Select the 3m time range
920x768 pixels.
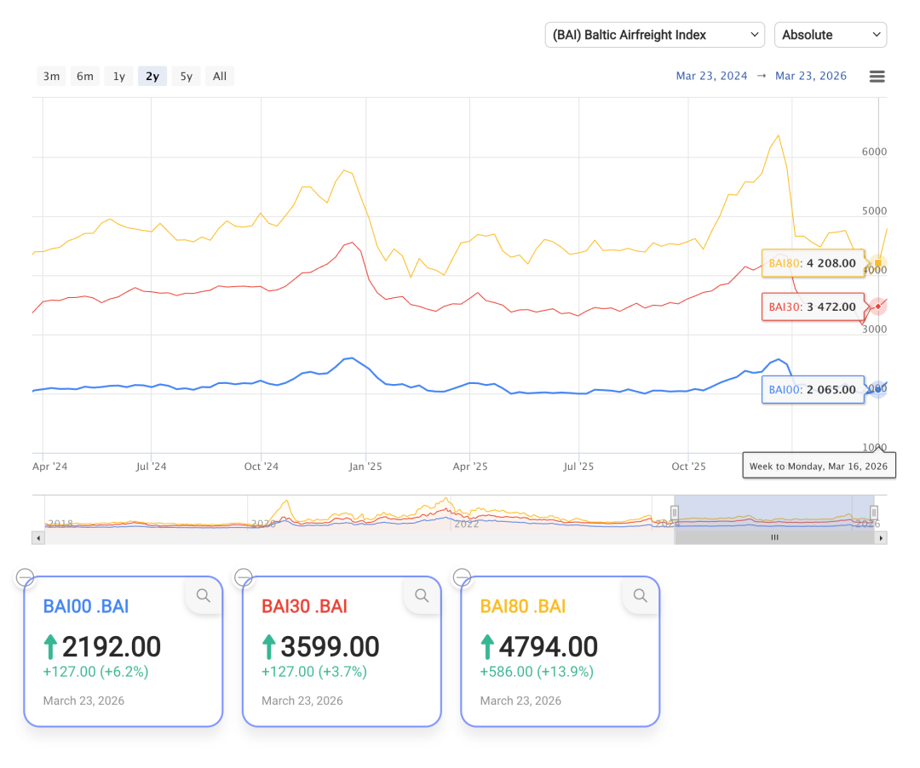click(x=51, y=77)
